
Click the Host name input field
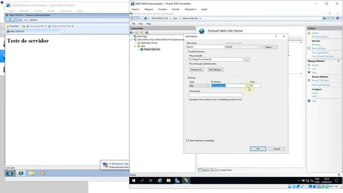pyautogui.click(x=215, y=95)
